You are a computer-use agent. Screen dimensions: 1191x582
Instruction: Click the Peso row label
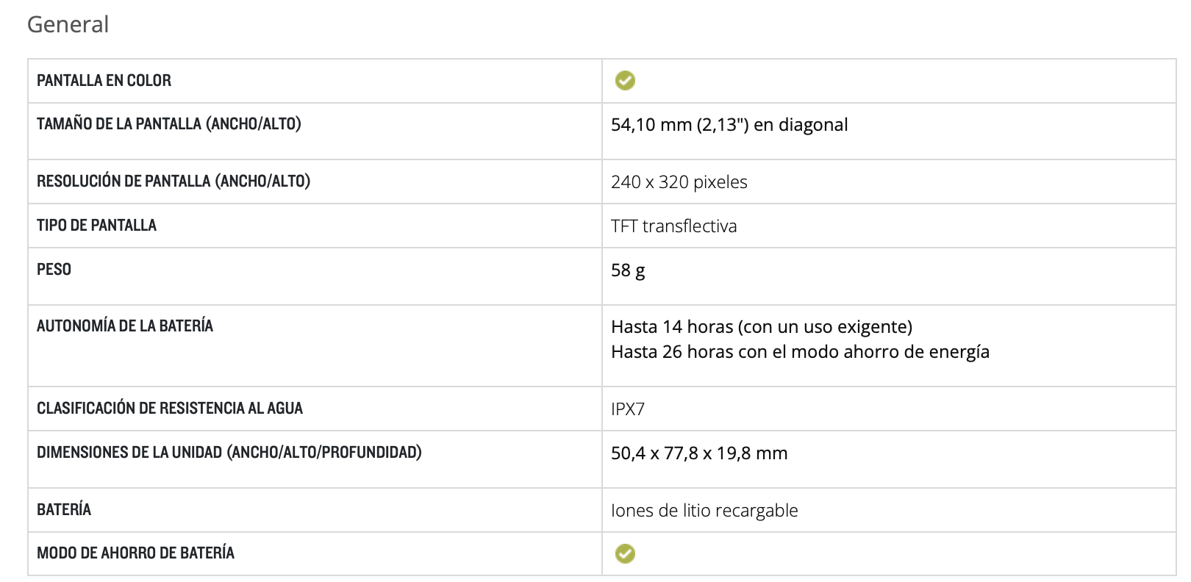pyautogui.click(x=54, y=270)
